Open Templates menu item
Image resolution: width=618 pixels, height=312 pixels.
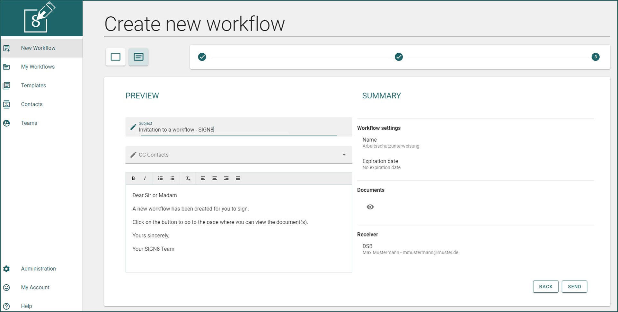click(41, 85)
